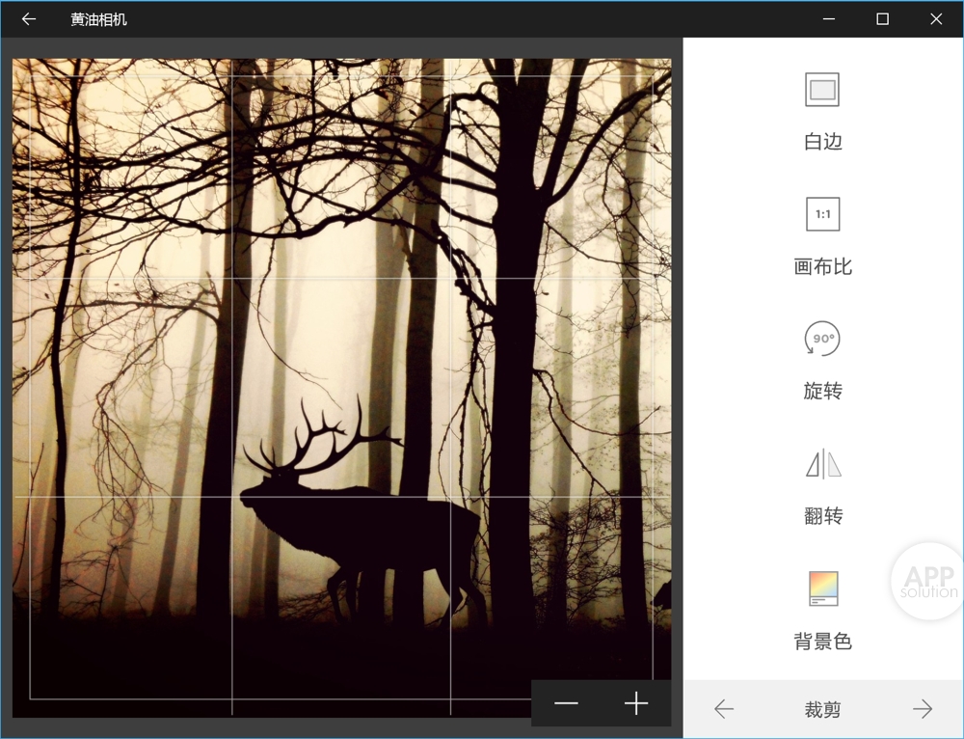Zoom out with the minus button

pyautogui.click(x=566, y=703)
